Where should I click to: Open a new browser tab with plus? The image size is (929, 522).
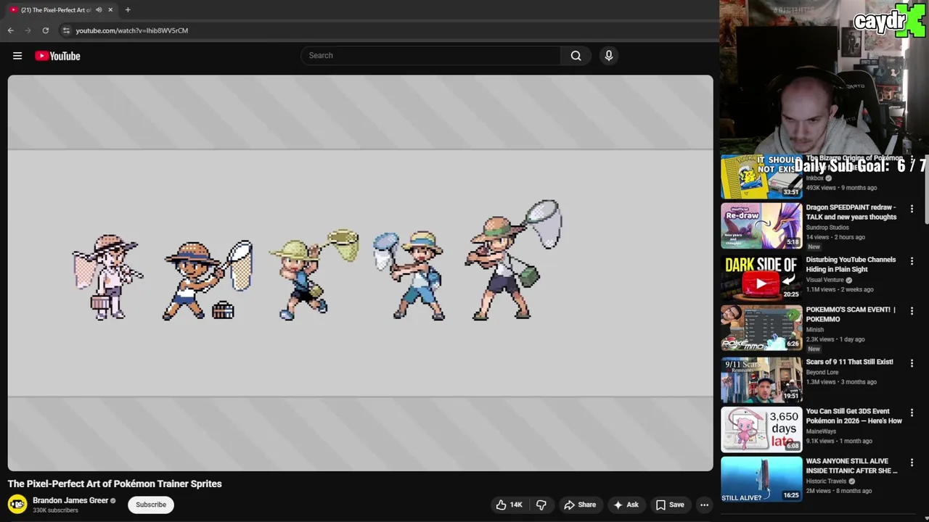[x=128, y=9]
